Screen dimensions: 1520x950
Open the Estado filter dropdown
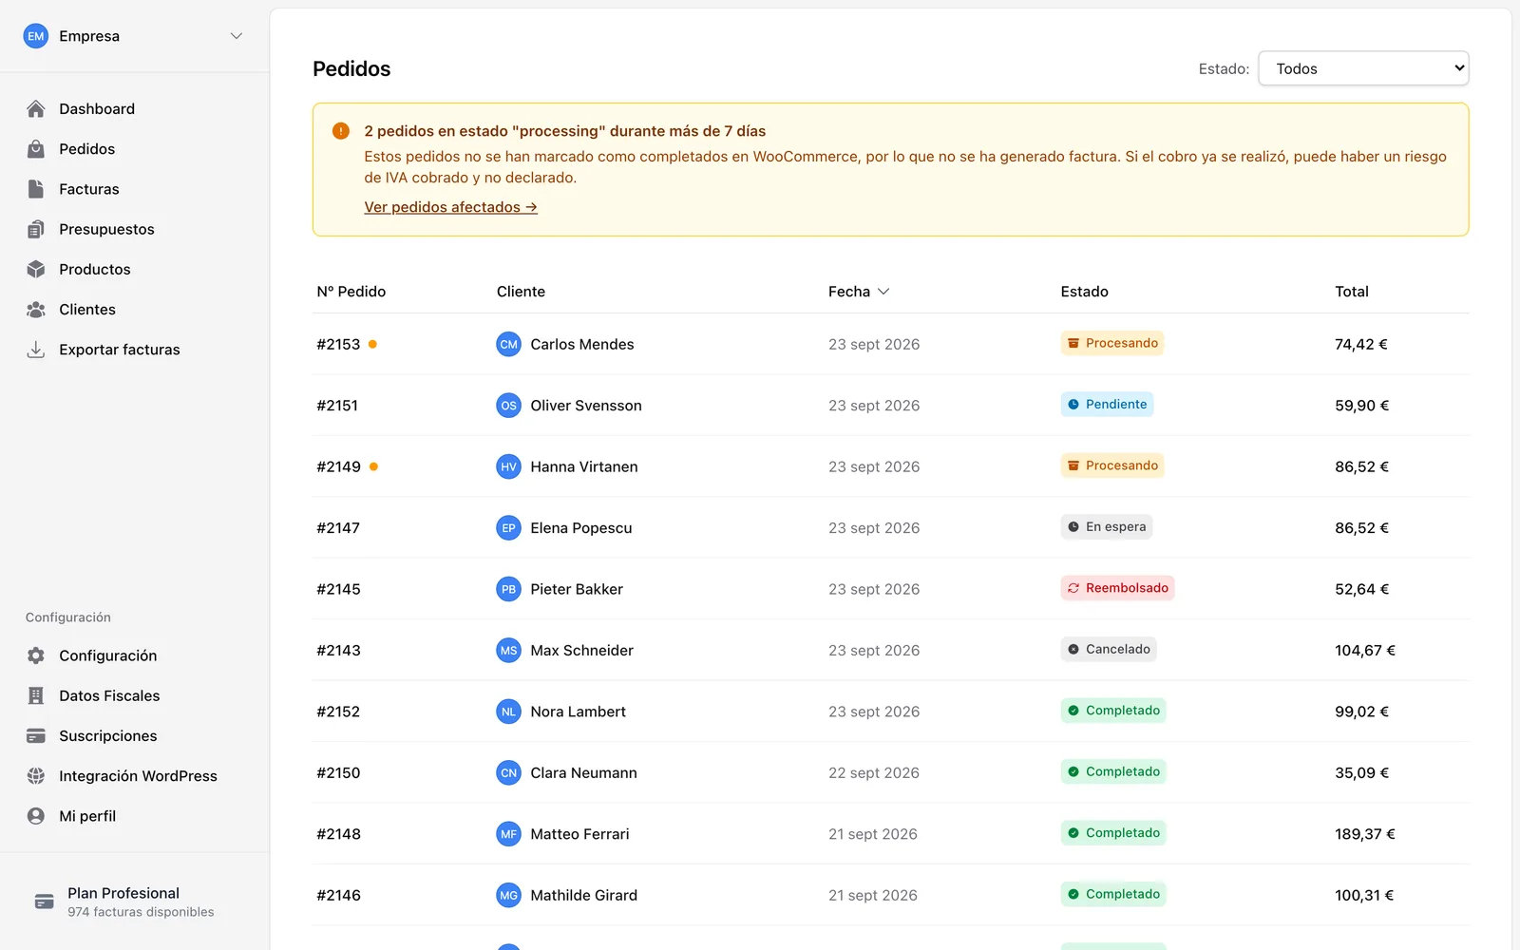click(1363, 68)
